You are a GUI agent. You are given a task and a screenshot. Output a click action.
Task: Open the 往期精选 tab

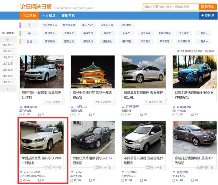(68, 15)
